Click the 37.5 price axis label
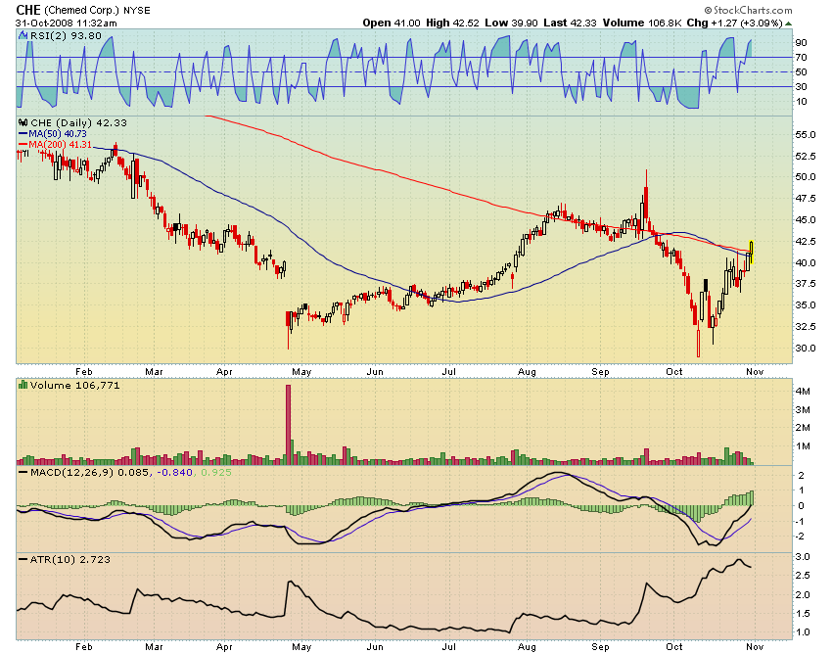832x654 pixels. (x=805, y=284)
